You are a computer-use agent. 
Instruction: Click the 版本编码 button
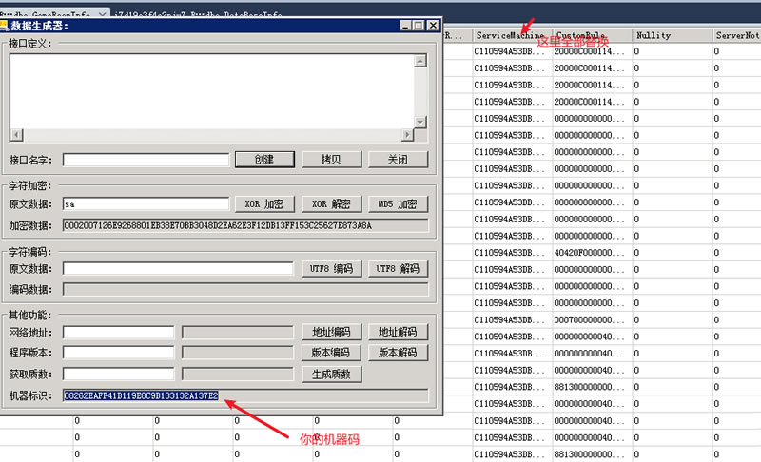click(331, 353)
